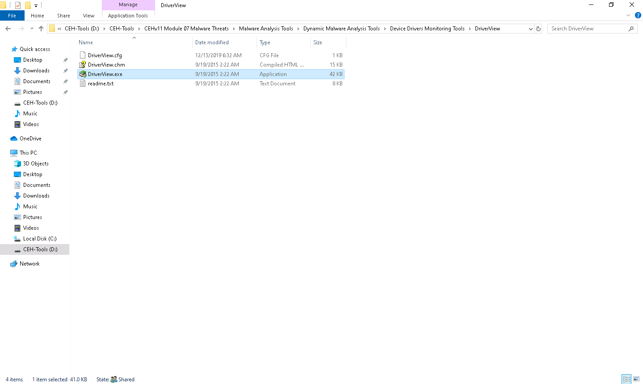Screen dimensions: 643x384
Task: Sort by Date modified column
Action: pyautogui.click(x=212, y=42)
